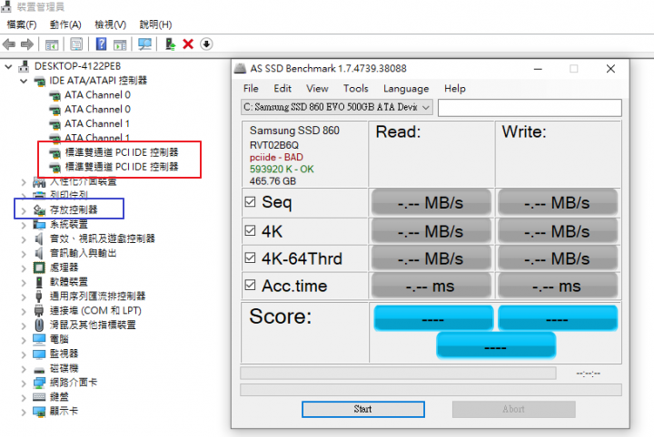The height and width of the screenshot is (437, 654).
Task: Open AS SSD Benchmark Edit menu
Action: point(282,88)
